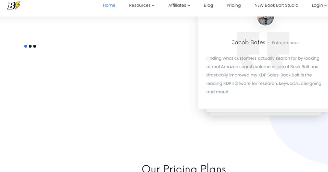
Task: Click the Jacob Bates name heading
Action: [248, 42]
